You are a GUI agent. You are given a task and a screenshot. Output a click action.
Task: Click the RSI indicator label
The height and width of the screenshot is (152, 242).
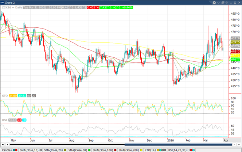4,119
